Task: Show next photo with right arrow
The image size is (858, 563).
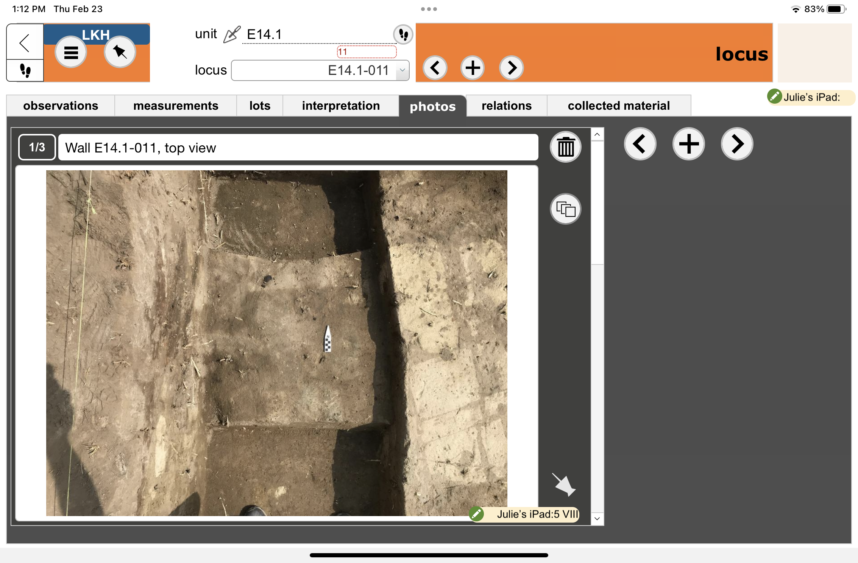Action: point(737,144)
